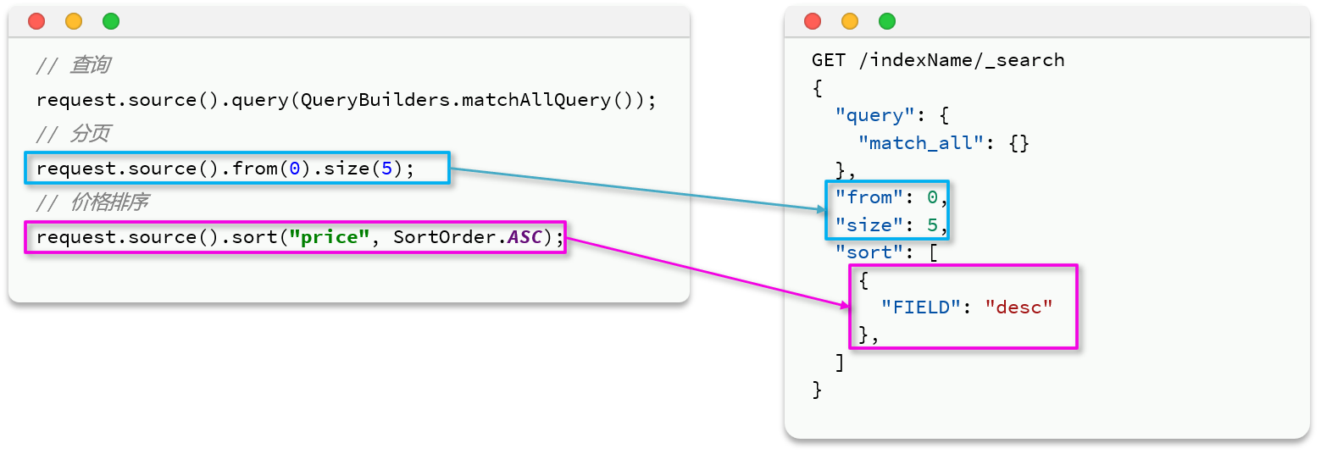
Task: Click the "// 查询" comment line
Action: [73, 65]
